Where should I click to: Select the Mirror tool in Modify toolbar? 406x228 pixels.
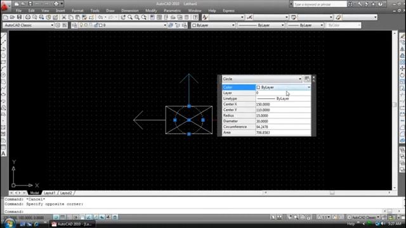pos(402,49)
